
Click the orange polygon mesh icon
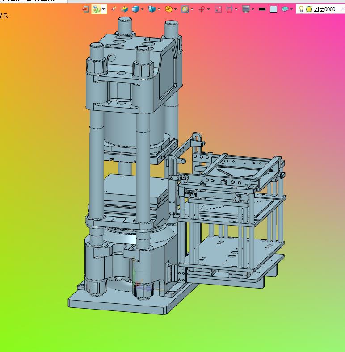[168, 9]
